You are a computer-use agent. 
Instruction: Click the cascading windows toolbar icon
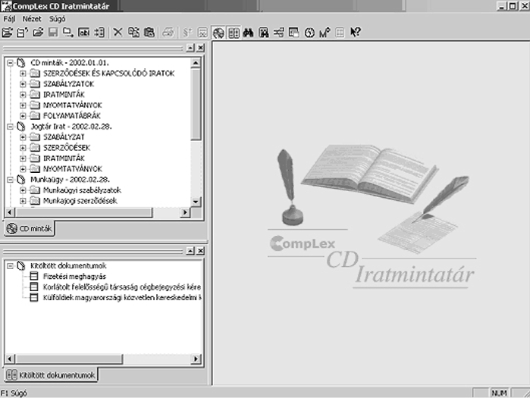(293, 33)
